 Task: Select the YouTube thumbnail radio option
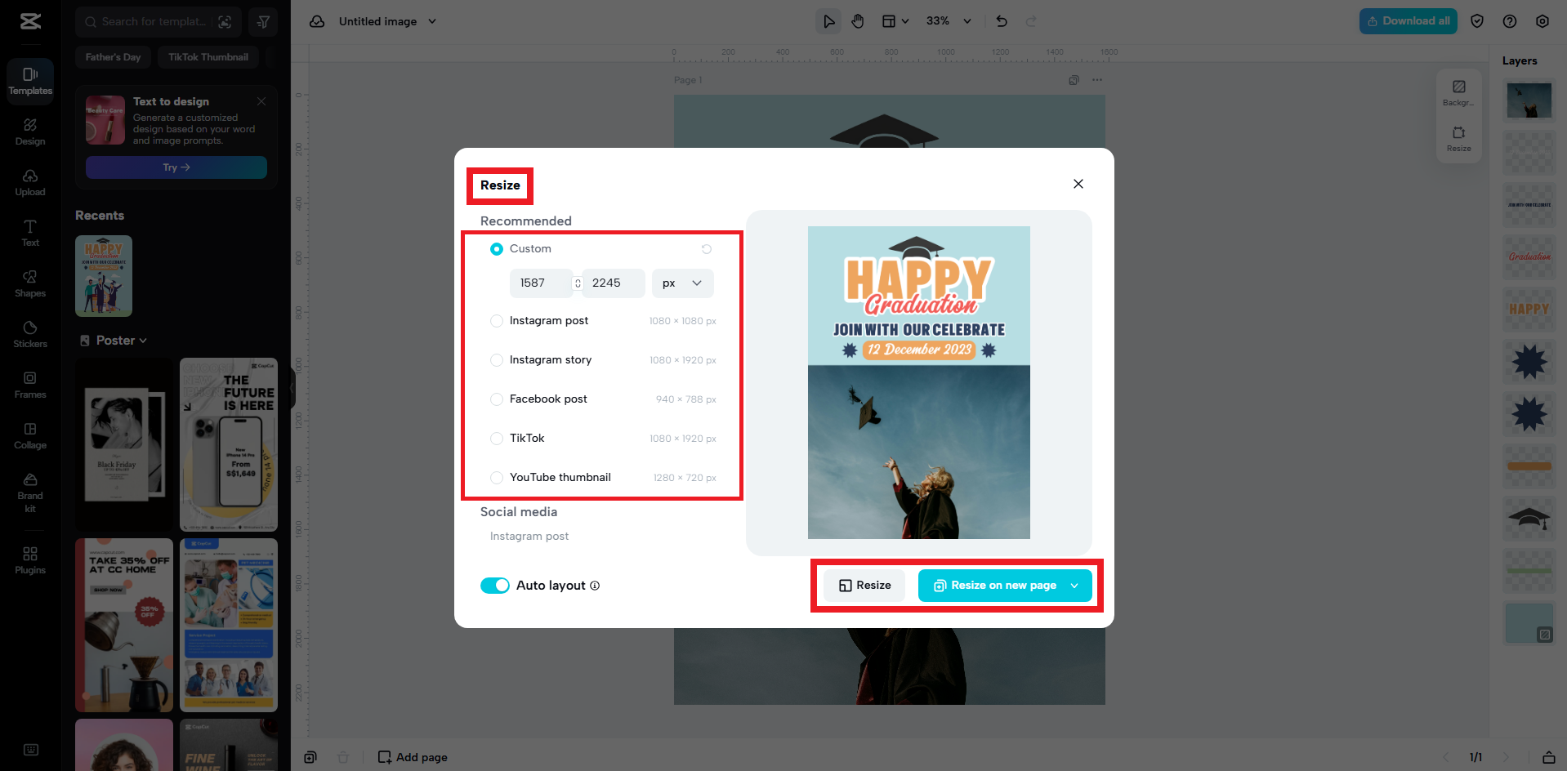click(x=497, y=478)
